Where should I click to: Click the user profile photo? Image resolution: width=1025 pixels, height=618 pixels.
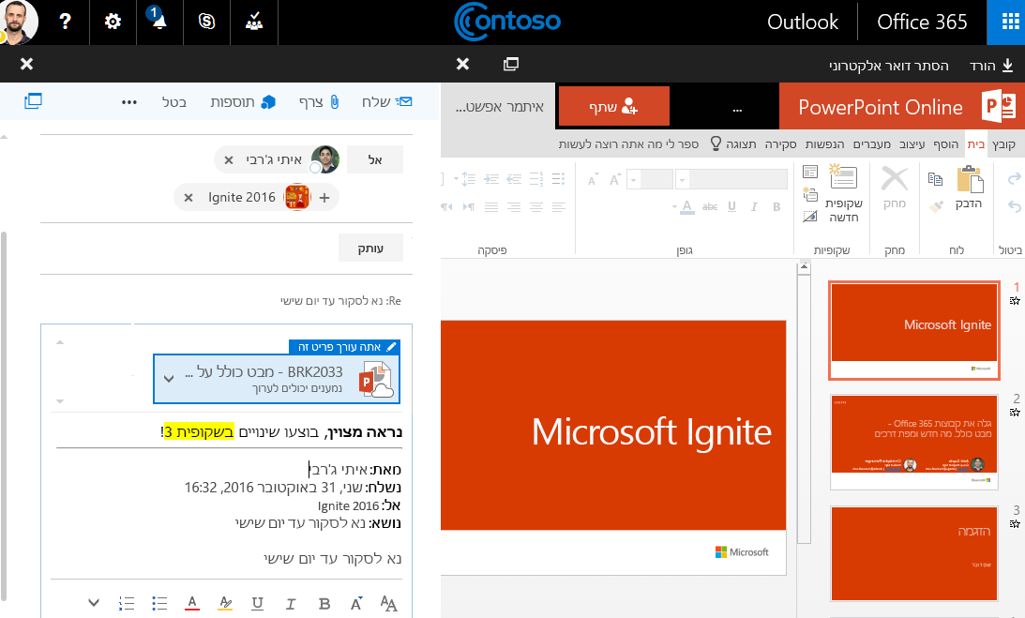(x=18, y=22)
